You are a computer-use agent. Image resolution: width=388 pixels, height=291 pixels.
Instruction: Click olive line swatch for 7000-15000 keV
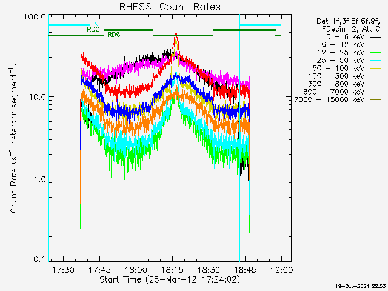(x=375, y=99)
